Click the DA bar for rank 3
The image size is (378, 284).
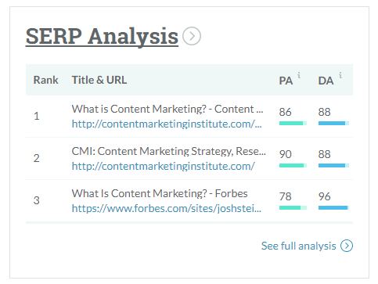(333, 208)
